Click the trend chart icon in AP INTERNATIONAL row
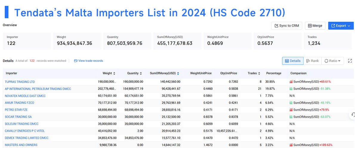 291,89
